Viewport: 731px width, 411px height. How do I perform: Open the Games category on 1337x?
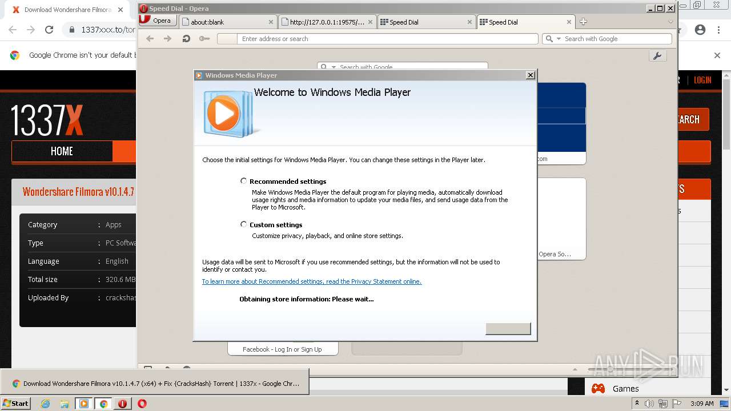click(625, 389)
